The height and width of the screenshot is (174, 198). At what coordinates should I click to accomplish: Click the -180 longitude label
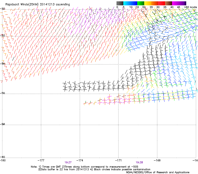pyautogui.click(x=3, y=160)
